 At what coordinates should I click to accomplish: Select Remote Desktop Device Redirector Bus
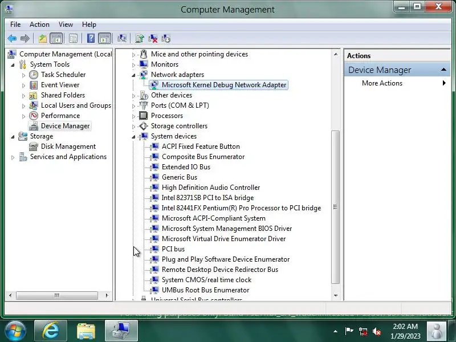tap(220, 270)
